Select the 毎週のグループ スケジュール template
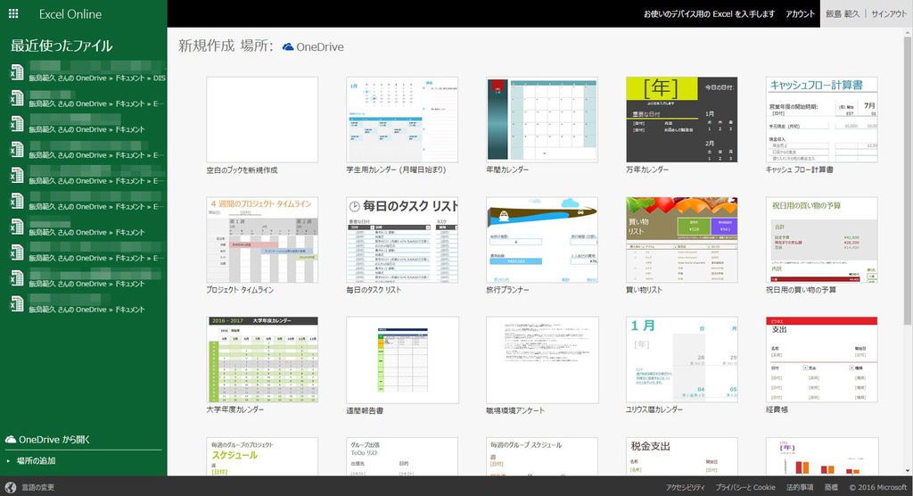This screenshot has width=913, height=496. pos(541,457)
